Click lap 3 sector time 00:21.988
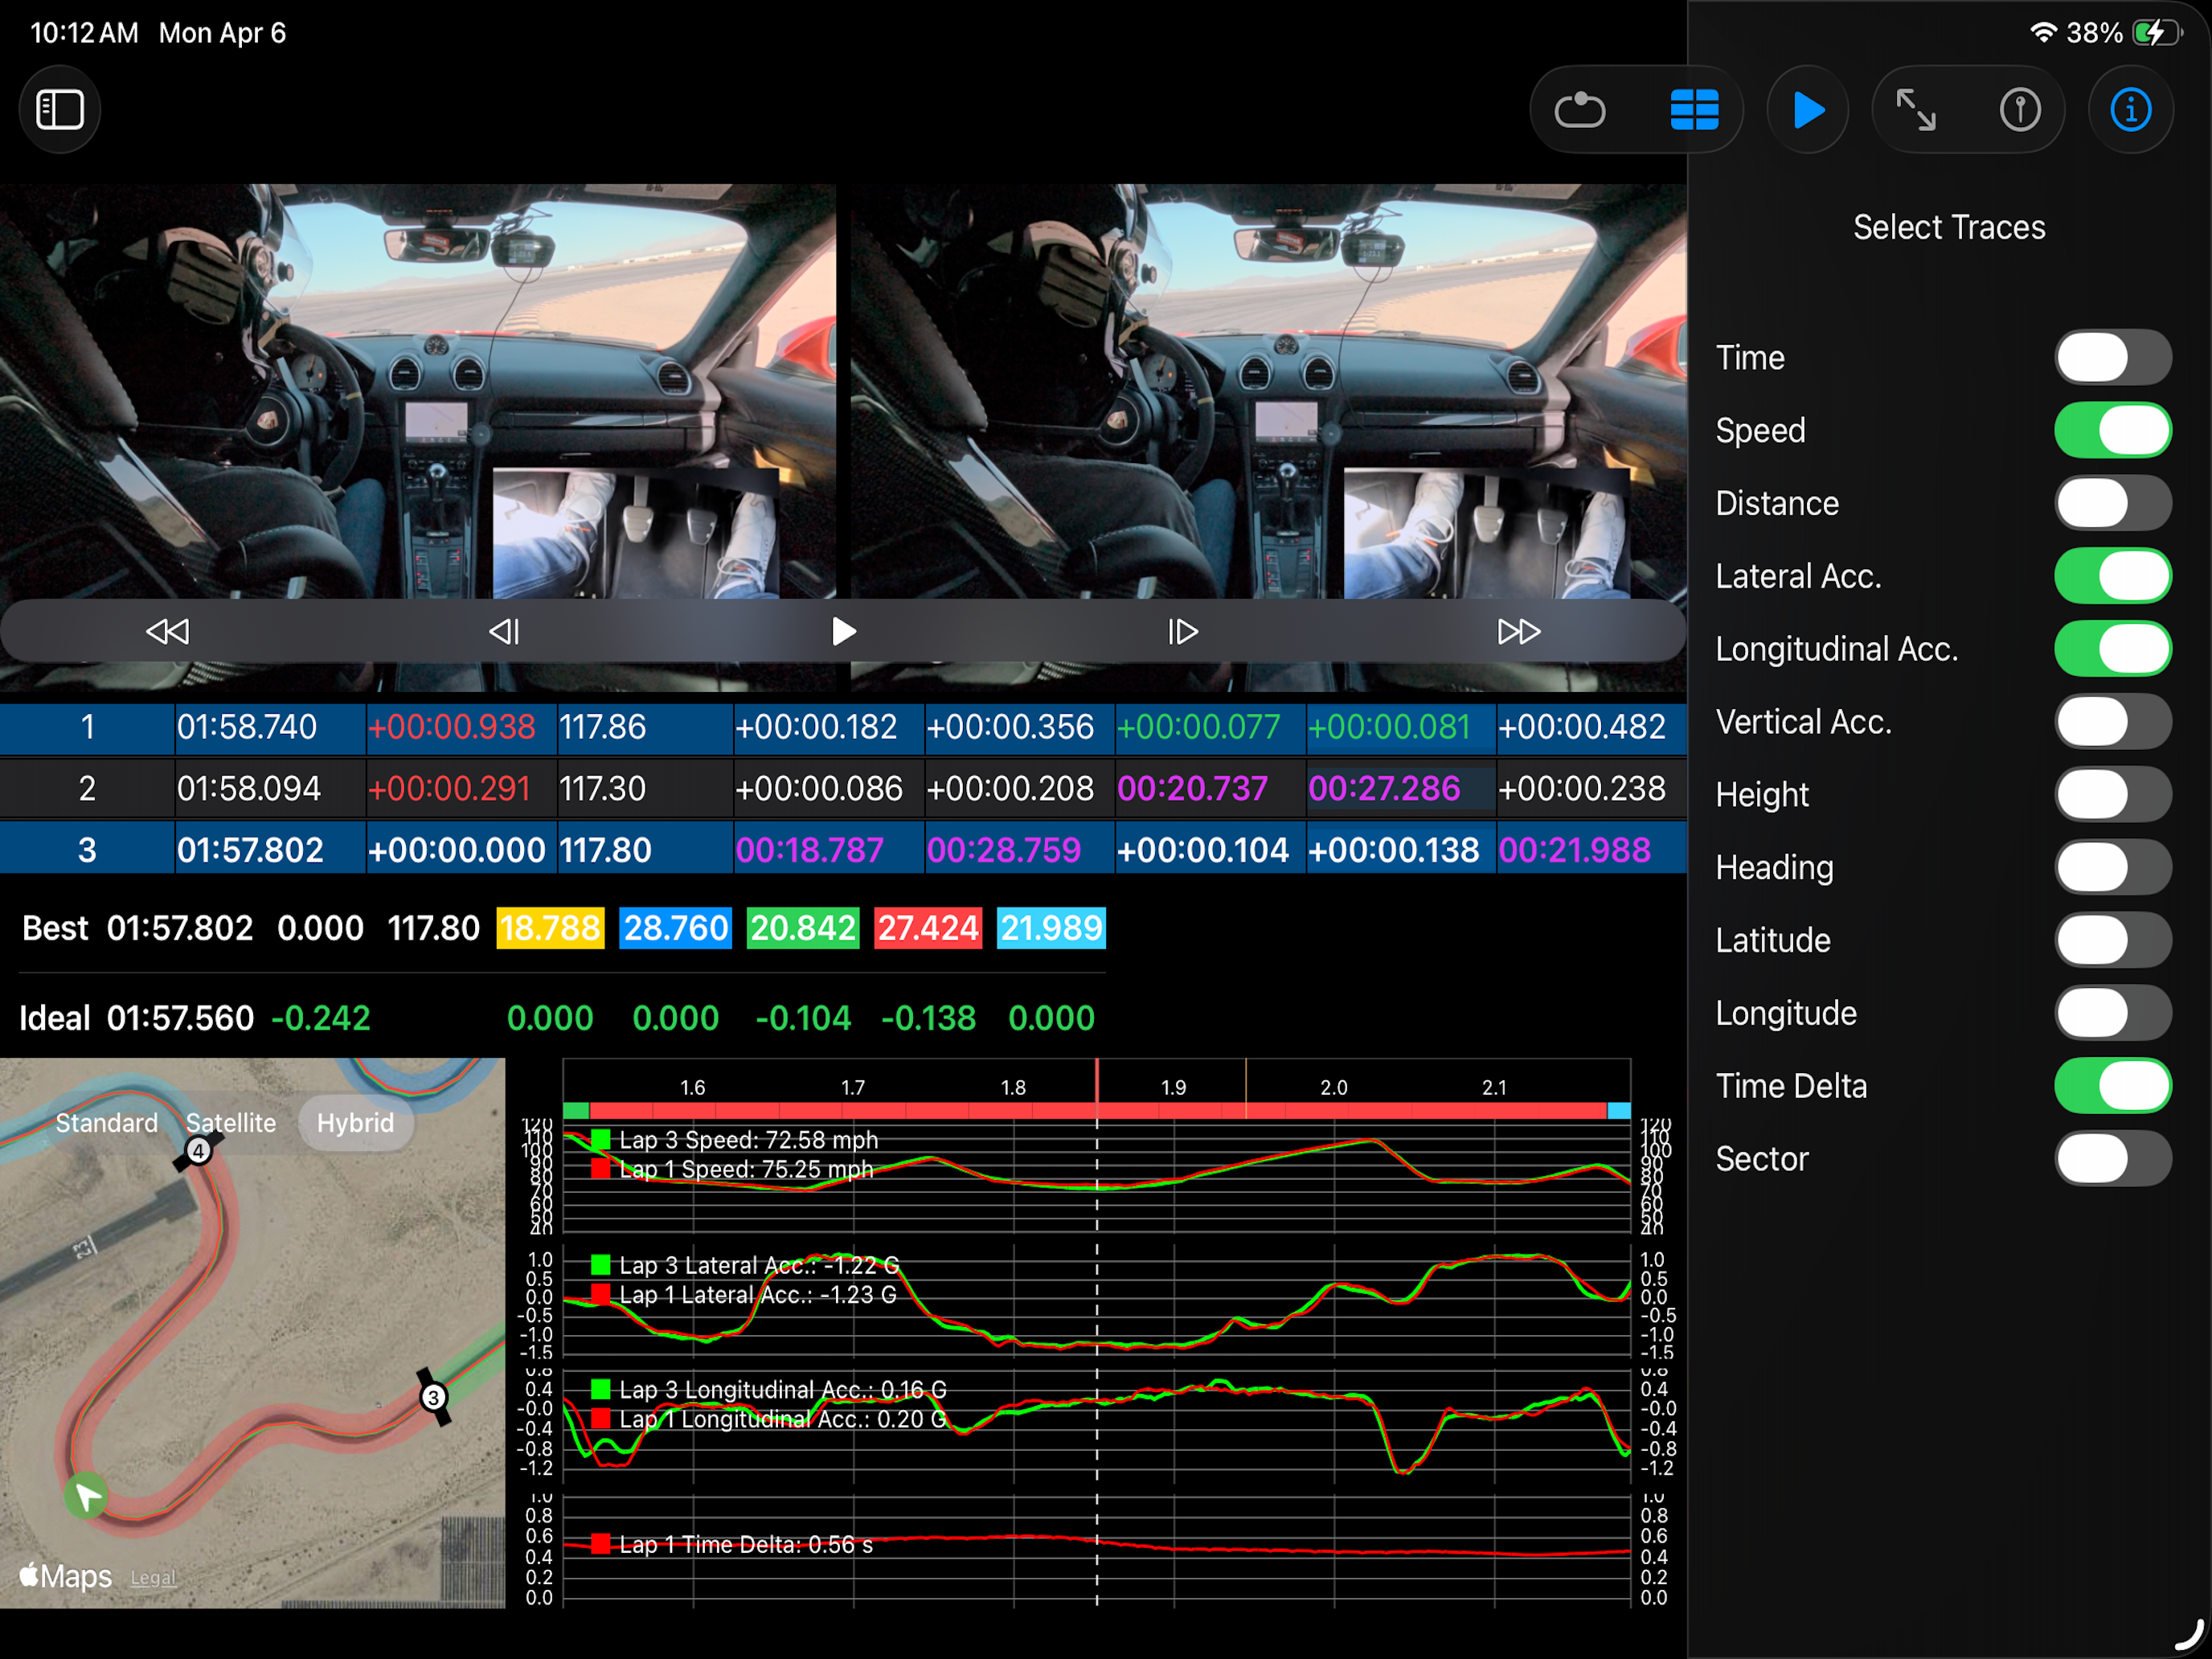2212x1659 pixels. [x=1574, y=850]
